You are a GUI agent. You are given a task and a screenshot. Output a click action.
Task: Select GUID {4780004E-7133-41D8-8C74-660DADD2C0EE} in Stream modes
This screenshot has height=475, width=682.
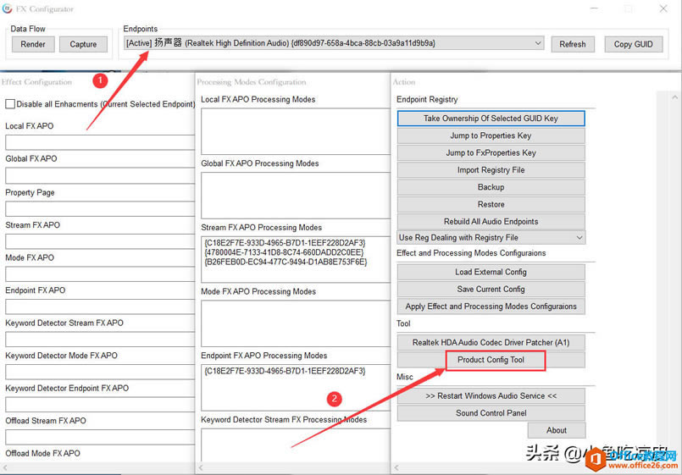(x=284, y=252)
